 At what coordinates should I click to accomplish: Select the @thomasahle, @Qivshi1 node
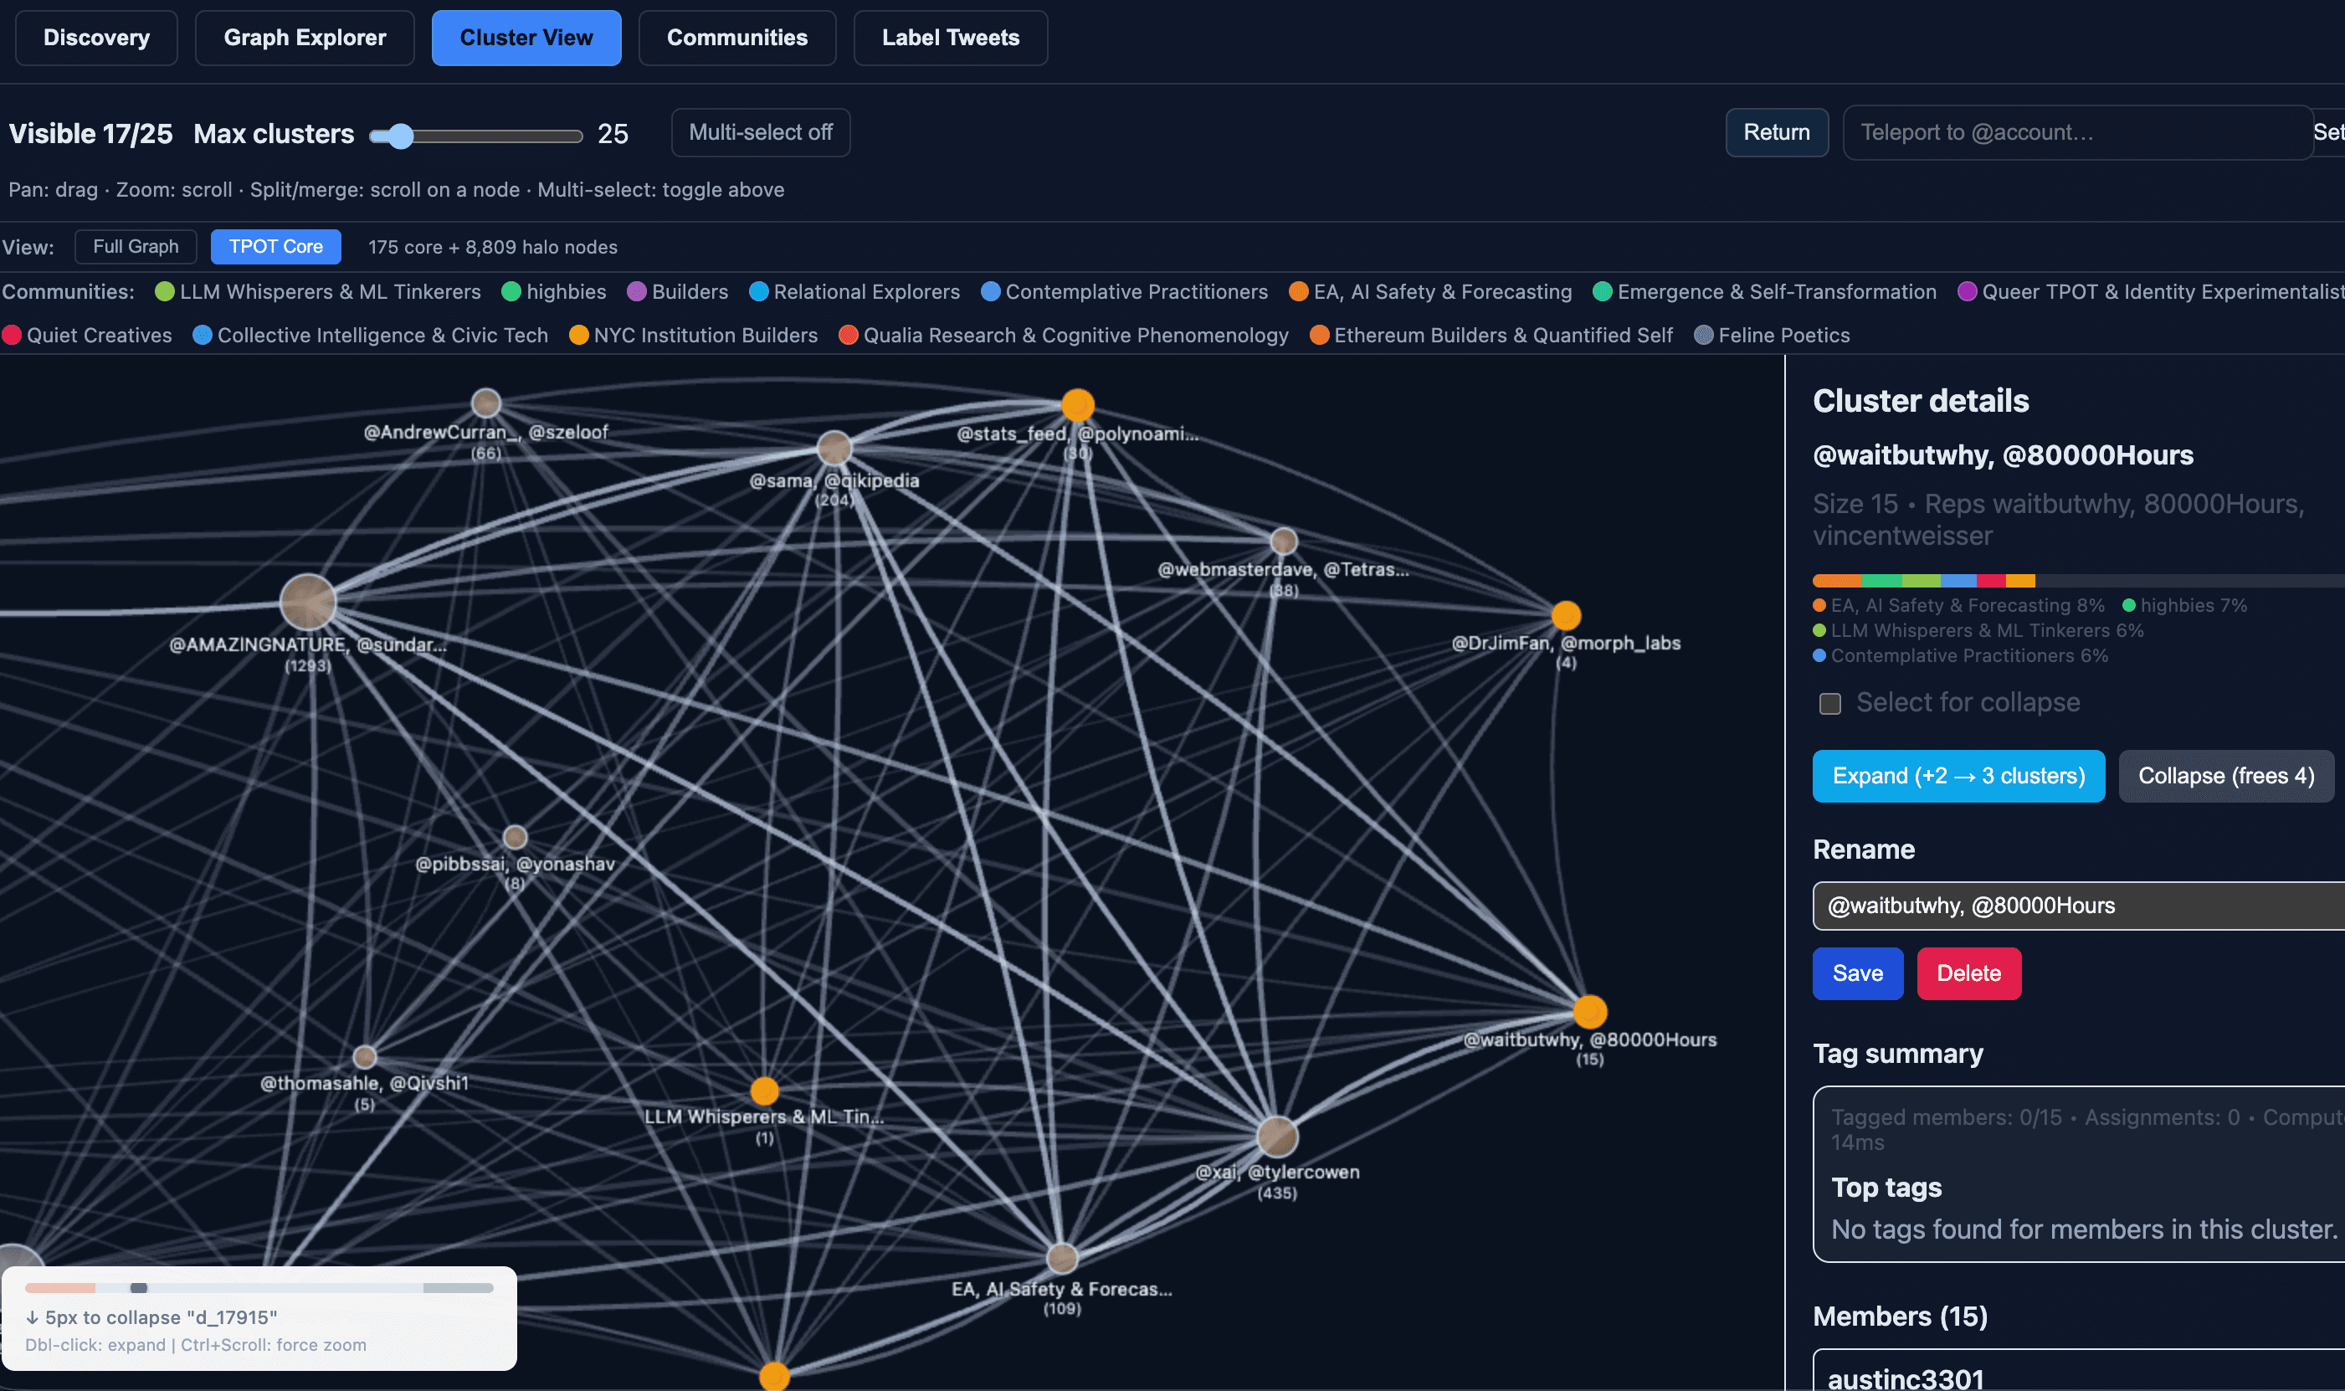point(365,1057)
